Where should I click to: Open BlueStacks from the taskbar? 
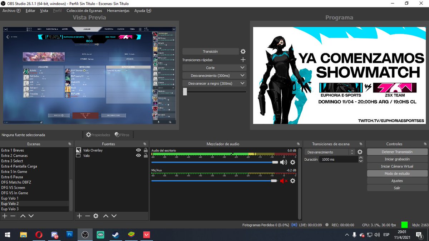pyautogui.click(x=131, y=235)
